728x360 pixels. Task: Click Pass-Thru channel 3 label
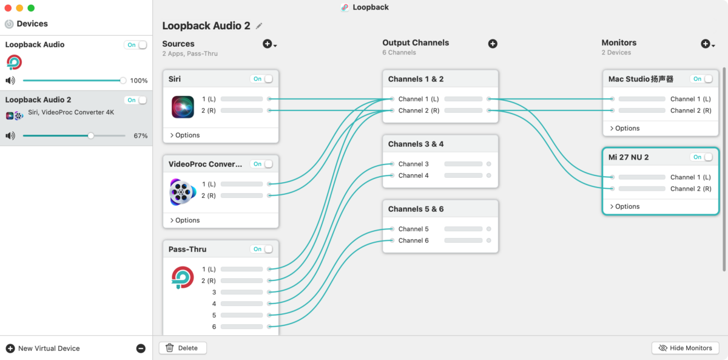pyautogui.click(x=214, y=292)
